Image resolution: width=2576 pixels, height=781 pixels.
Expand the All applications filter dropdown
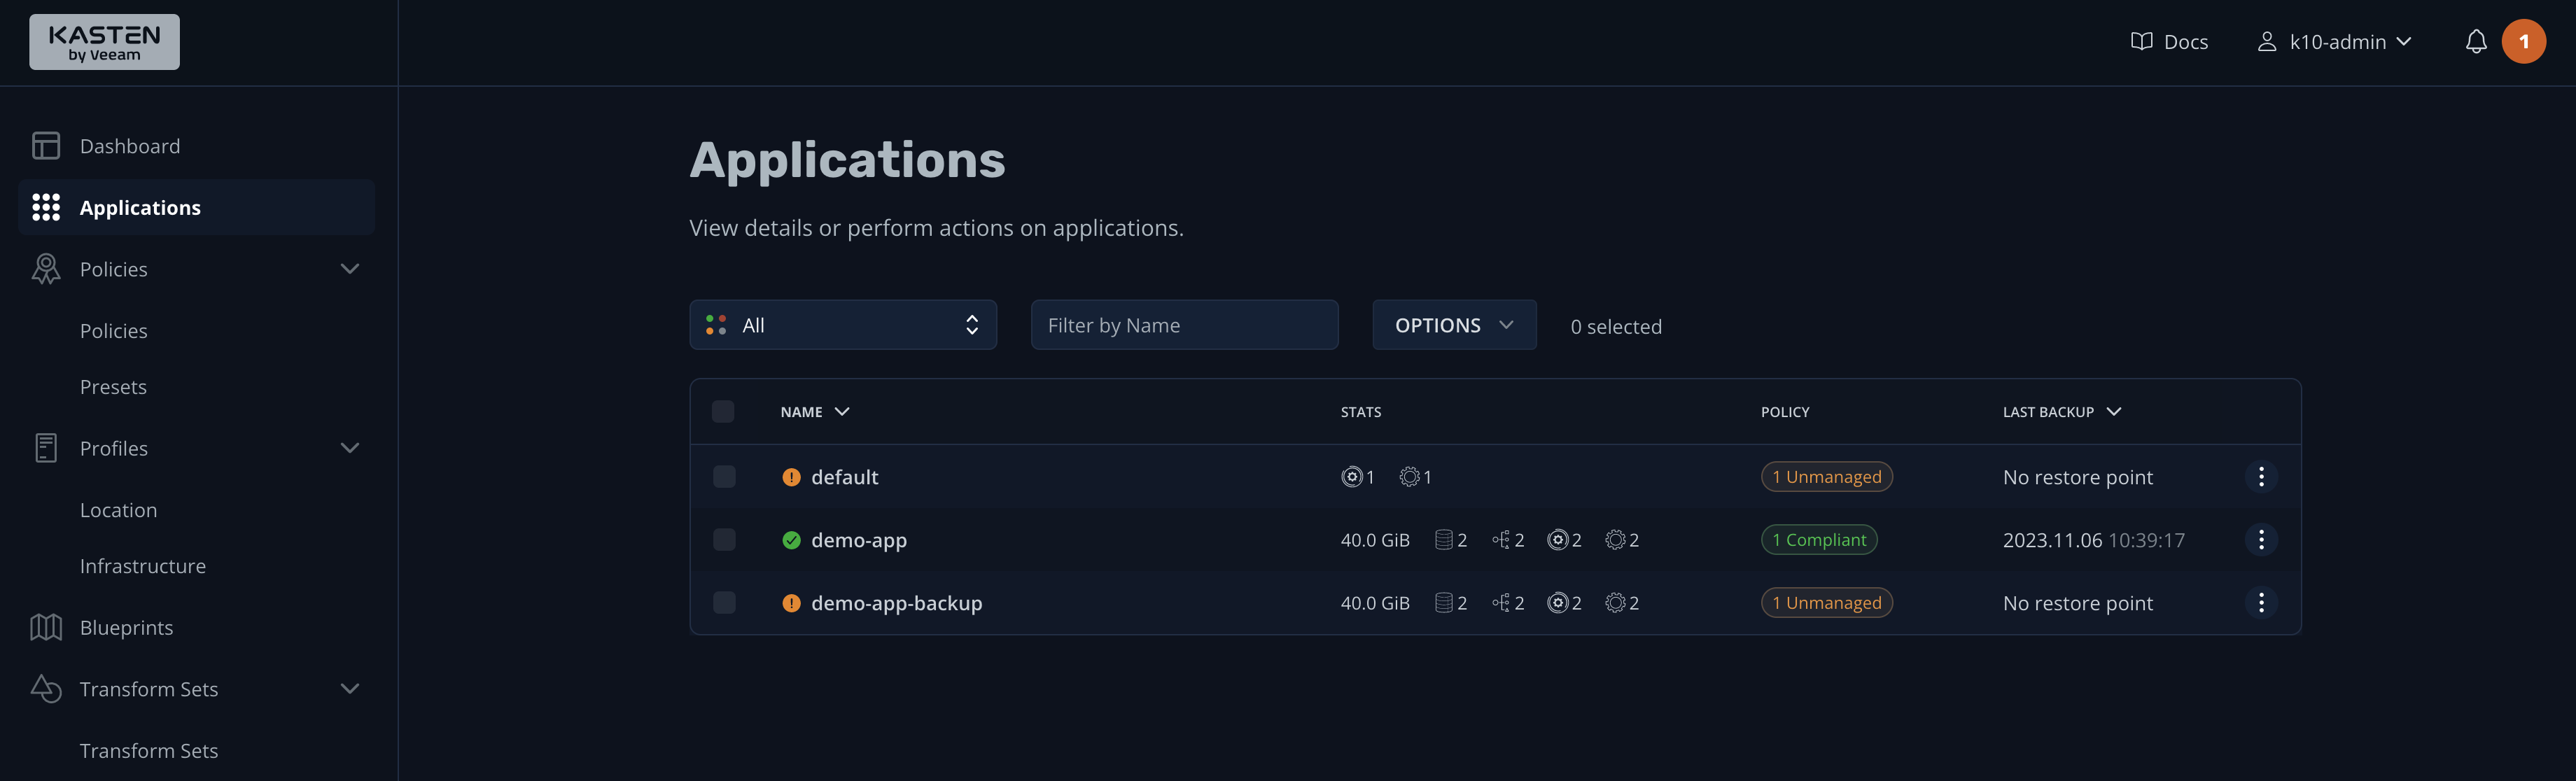[x=843, y=323]
